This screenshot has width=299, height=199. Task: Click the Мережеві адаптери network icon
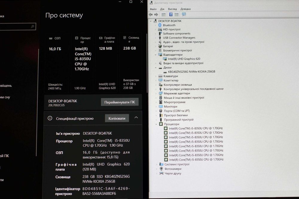pos(161,93)
